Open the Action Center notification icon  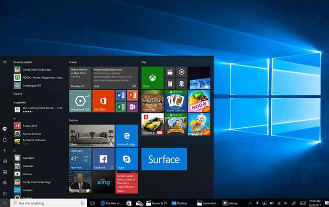pyautogui.click(x=327, y=203)
